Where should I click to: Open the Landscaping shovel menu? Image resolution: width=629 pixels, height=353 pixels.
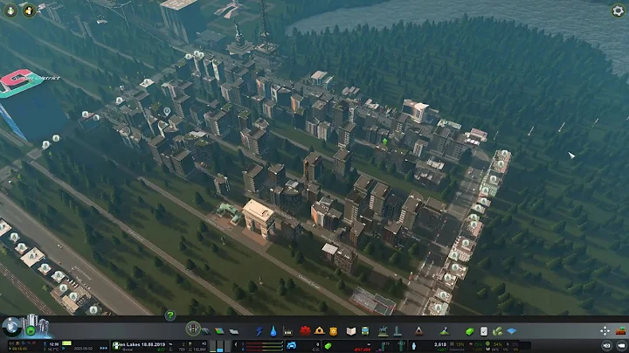pos(444,331)
